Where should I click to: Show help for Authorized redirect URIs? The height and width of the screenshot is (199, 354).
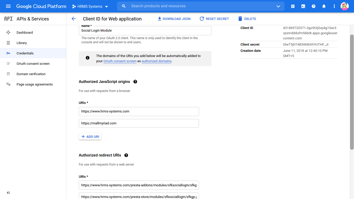click(126, 155)
